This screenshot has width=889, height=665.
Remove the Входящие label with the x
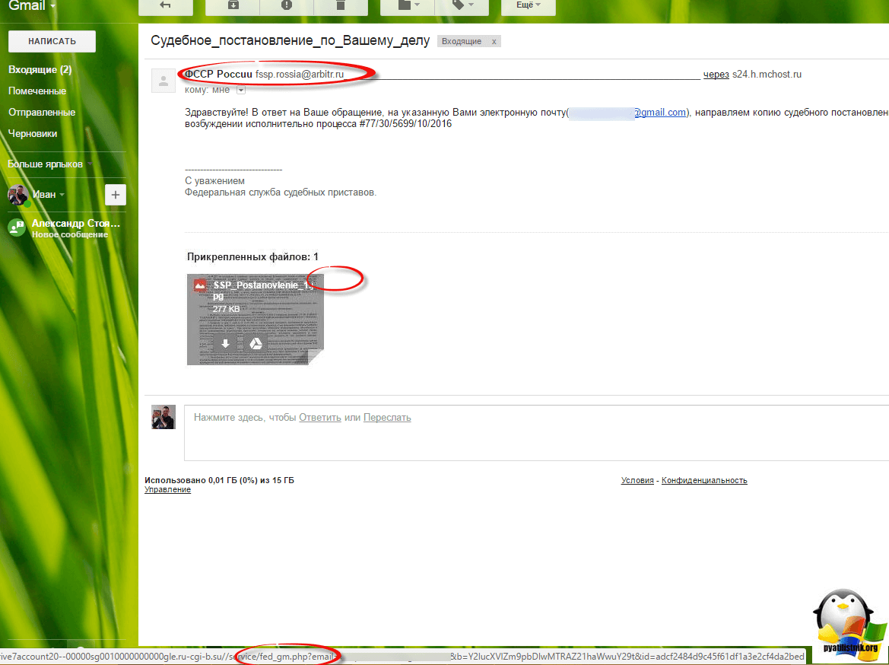pyautogui.click(x=494, y=41)
